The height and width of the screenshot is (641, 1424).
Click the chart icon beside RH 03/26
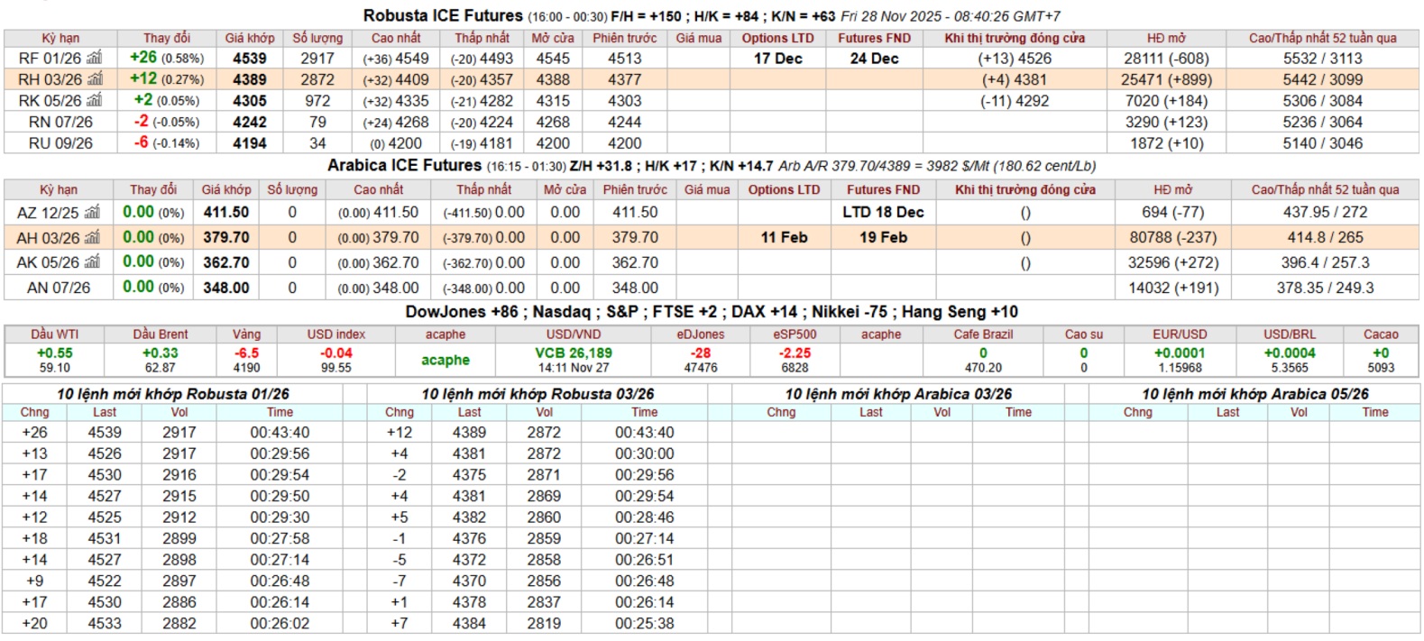tap(95, 79)
